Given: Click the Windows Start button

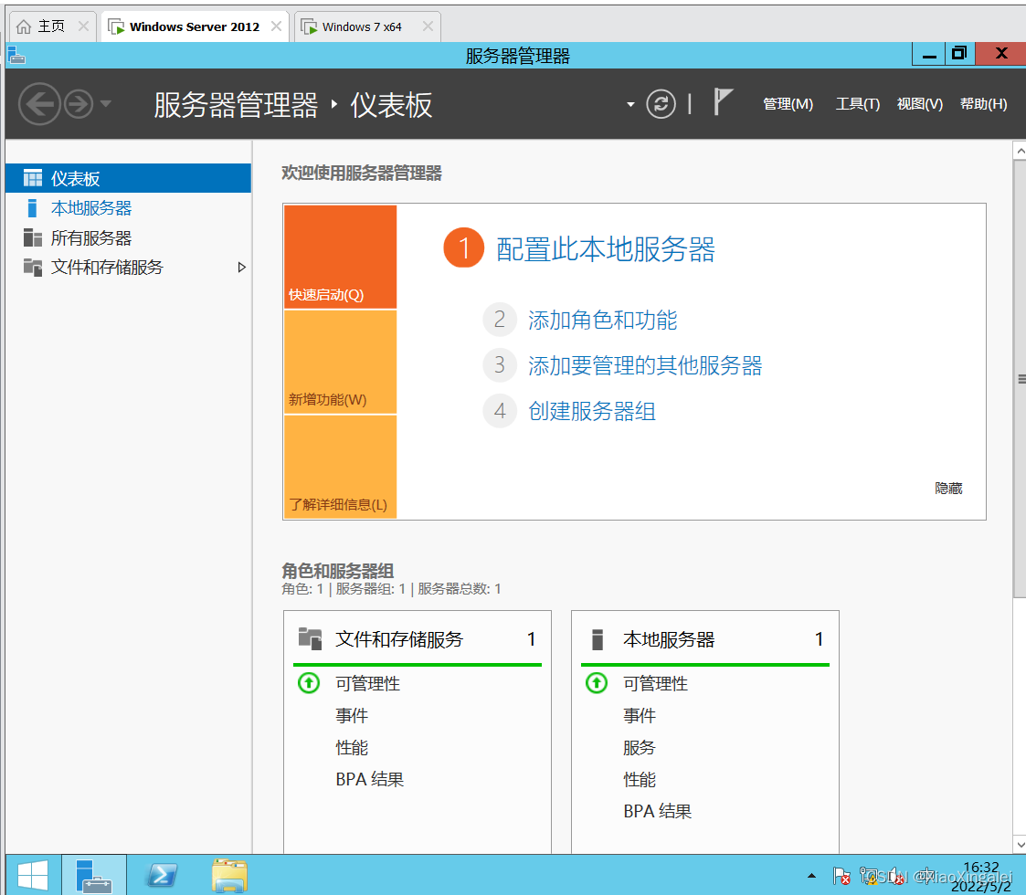Looking at the screenshot, I should (x=33, y=876).
